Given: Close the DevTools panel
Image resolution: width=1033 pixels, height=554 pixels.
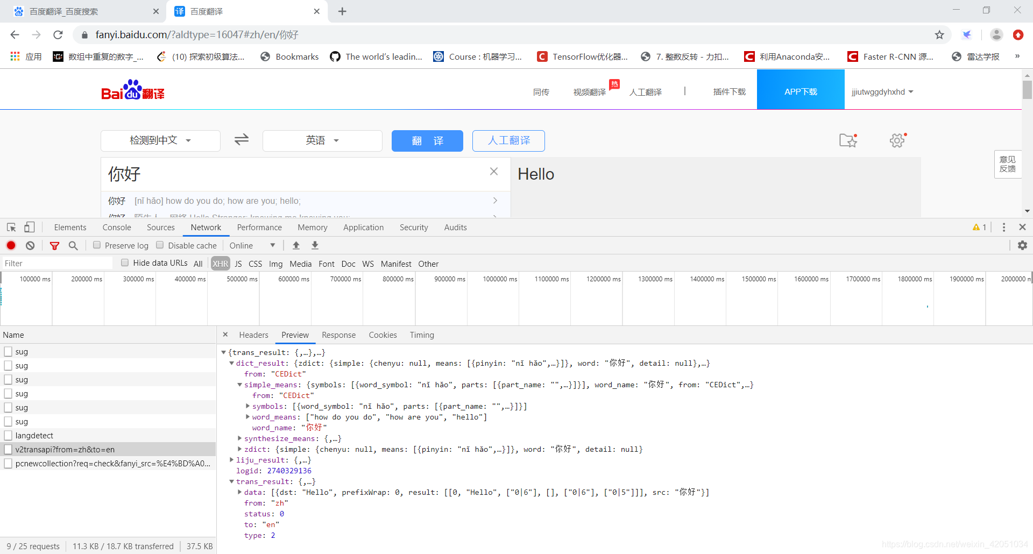Looking at the screenshot, I should [1022, 228].
